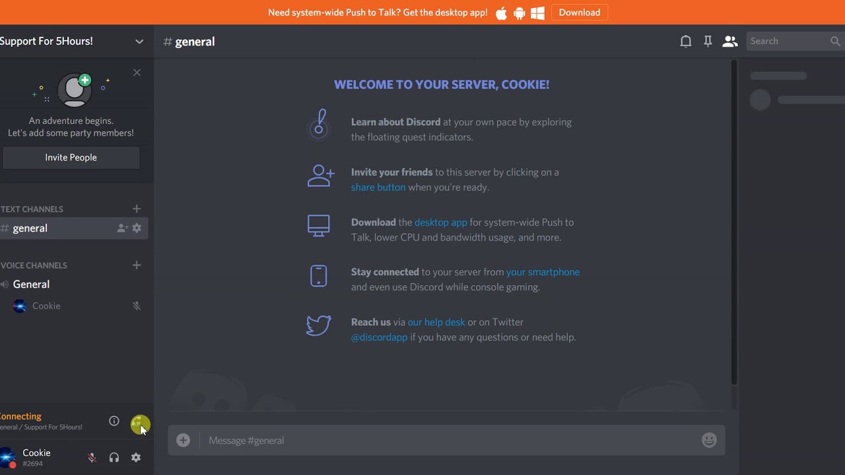Visit our help desk link

point(436,322)
